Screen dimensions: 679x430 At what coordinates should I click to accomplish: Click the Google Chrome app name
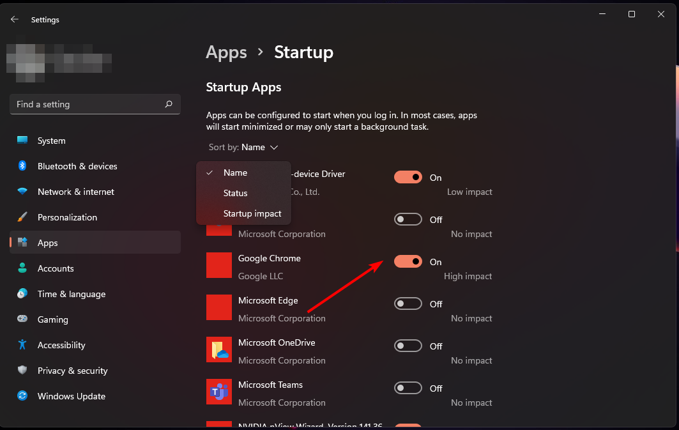270,258
